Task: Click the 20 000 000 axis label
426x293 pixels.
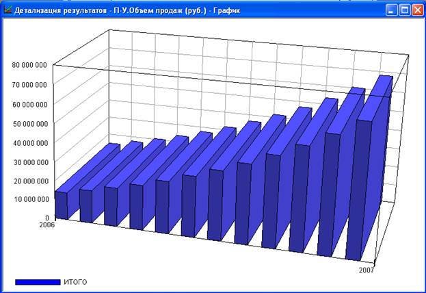Action: pos(31,181)
